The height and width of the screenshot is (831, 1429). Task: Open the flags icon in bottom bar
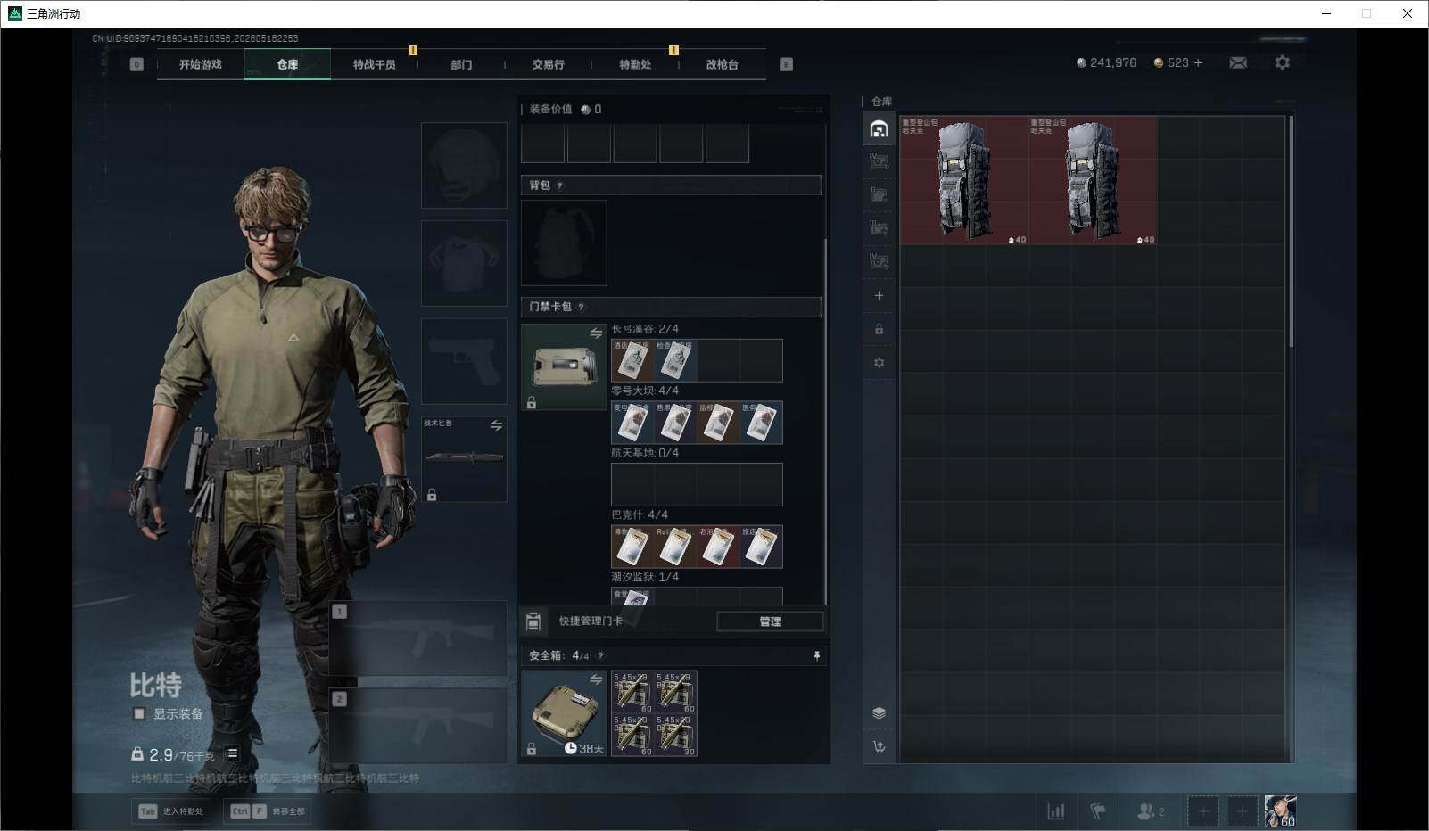[x=1099, y=811]
